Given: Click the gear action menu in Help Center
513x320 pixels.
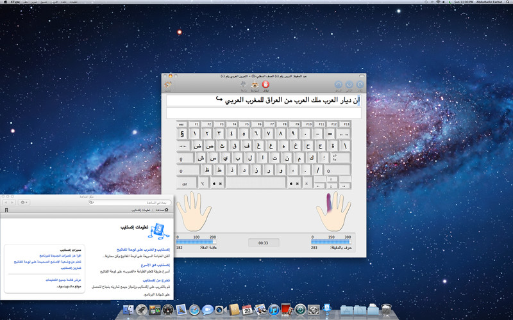Looking at the screenshot, I should point(24,202).
